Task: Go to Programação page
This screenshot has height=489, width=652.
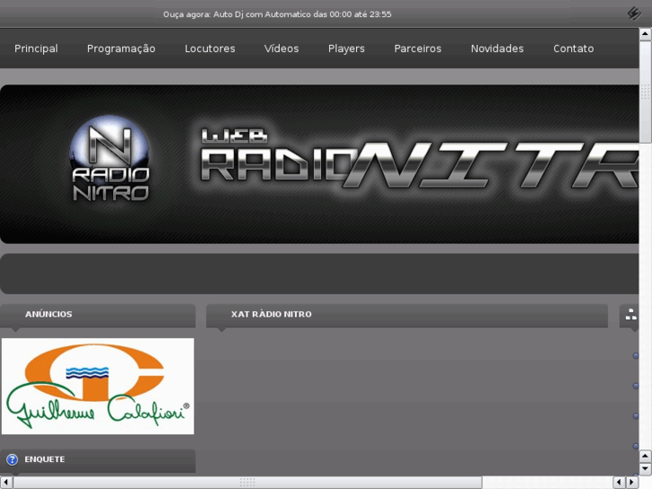Action: point(121,48)
